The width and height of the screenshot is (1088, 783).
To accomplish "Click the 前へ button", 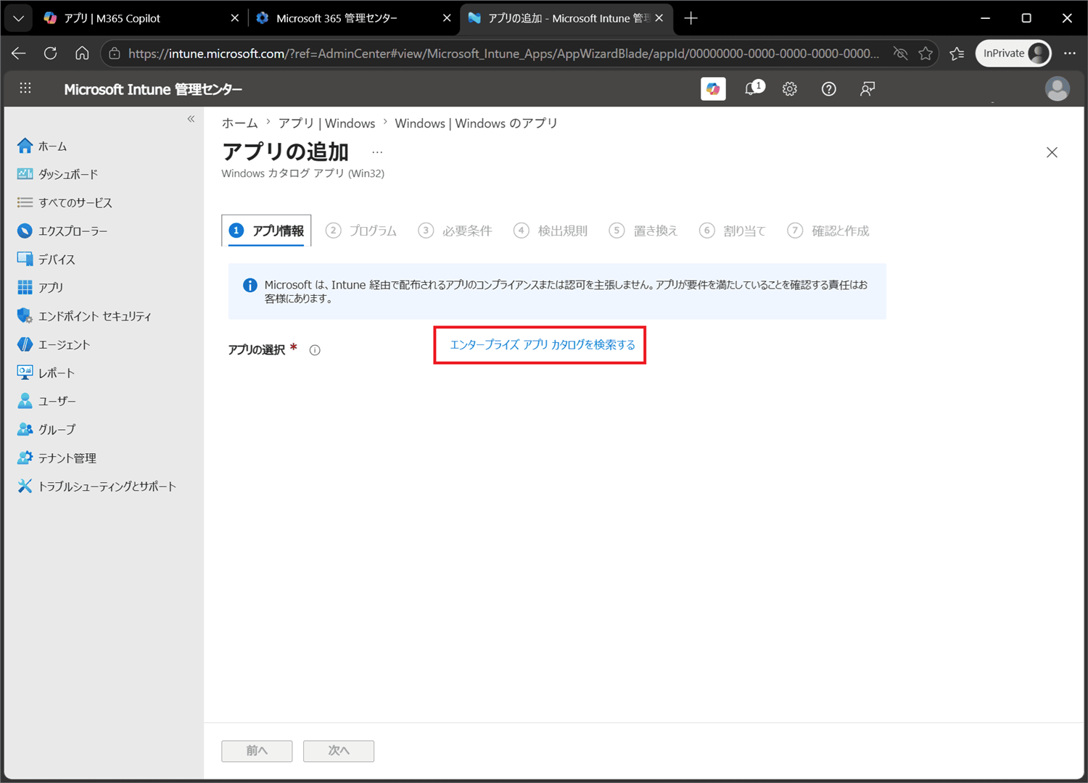I will click(x=257, y=751).
